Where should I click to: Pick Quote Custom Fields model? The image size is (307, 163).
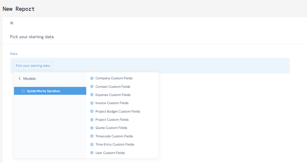tap(111, 128)
